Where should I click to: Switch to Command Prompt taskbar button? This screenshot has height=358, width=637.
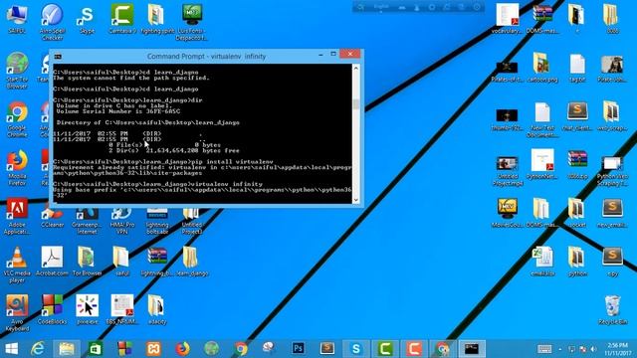coord(472,349)
